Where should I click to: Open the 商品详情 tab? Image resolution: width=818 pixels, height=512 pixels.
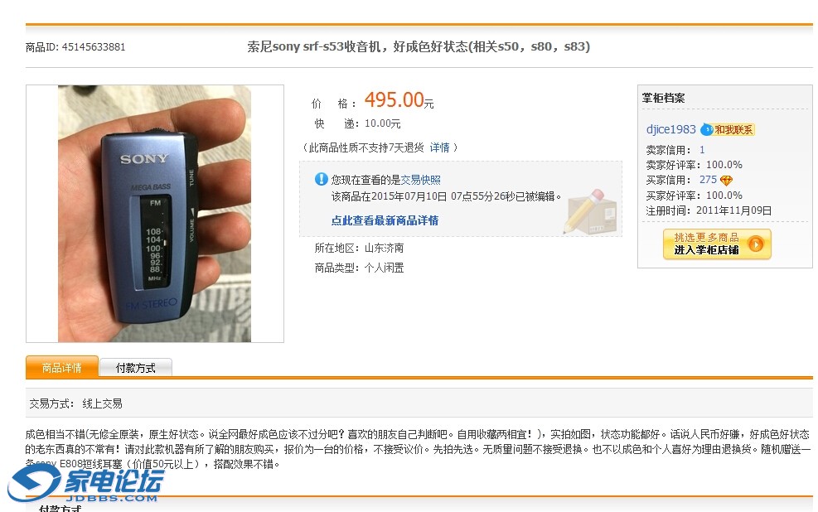coord(61,368)
